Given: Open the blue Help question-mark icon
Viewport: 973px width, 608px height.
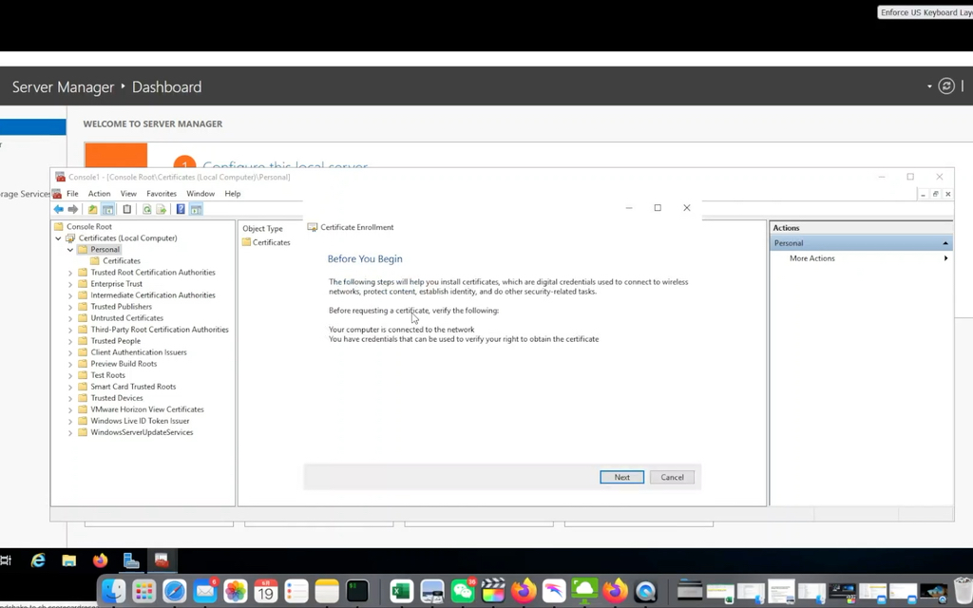Looking at the screenshot, I should coord(181,210).
